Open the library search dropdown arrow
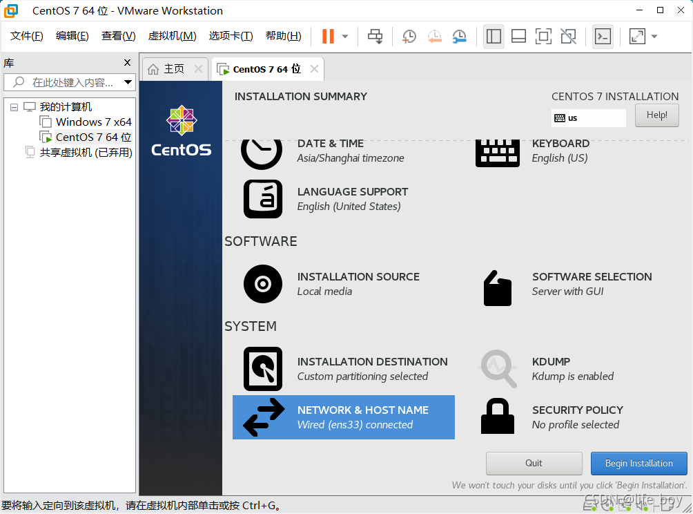 (128, 82)
